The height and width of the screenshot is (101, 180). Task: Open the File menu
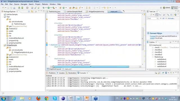2,4
